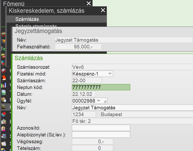
Task: Close the Főmenü panel
Action: click(89, 3)
